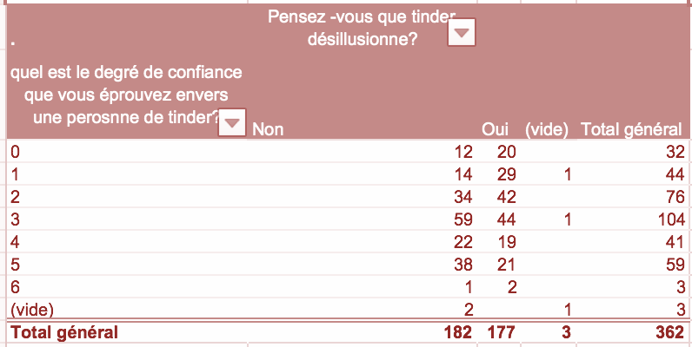
Task: Open the 'Pensez-vous que tinder désillusionne?' column filter dropdown
Action: [x=462, y=32]
